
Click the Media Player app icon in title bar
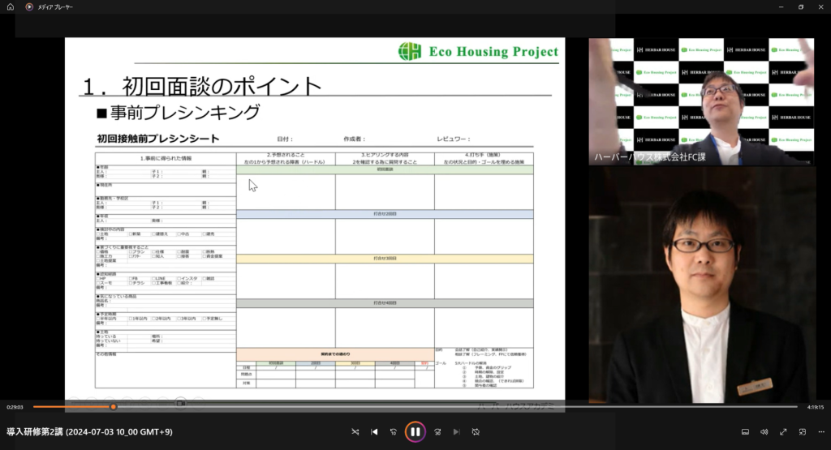29,6
